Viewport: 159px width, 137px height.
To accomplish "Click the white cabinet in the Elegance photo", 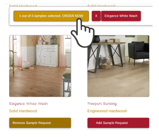I will click(47, 56).
